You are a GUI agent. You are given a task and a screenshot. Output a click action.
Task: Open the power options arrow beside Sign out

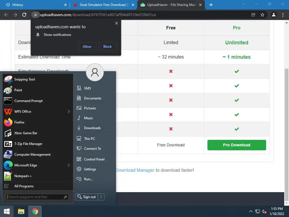(x=101, y=197)
